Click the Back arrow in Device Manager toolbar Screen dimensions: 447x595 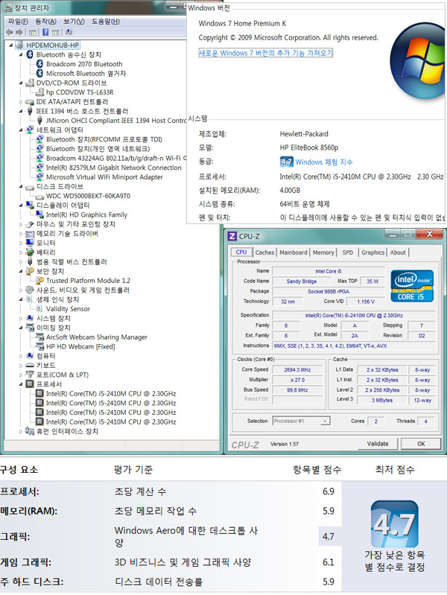(x=10, y=32)
